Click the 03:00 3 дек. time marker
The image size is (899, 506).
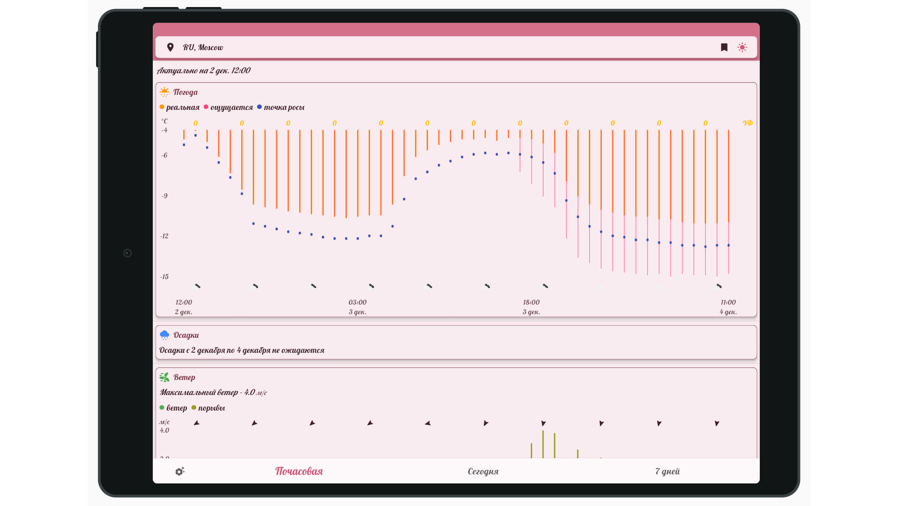point(357,307)
